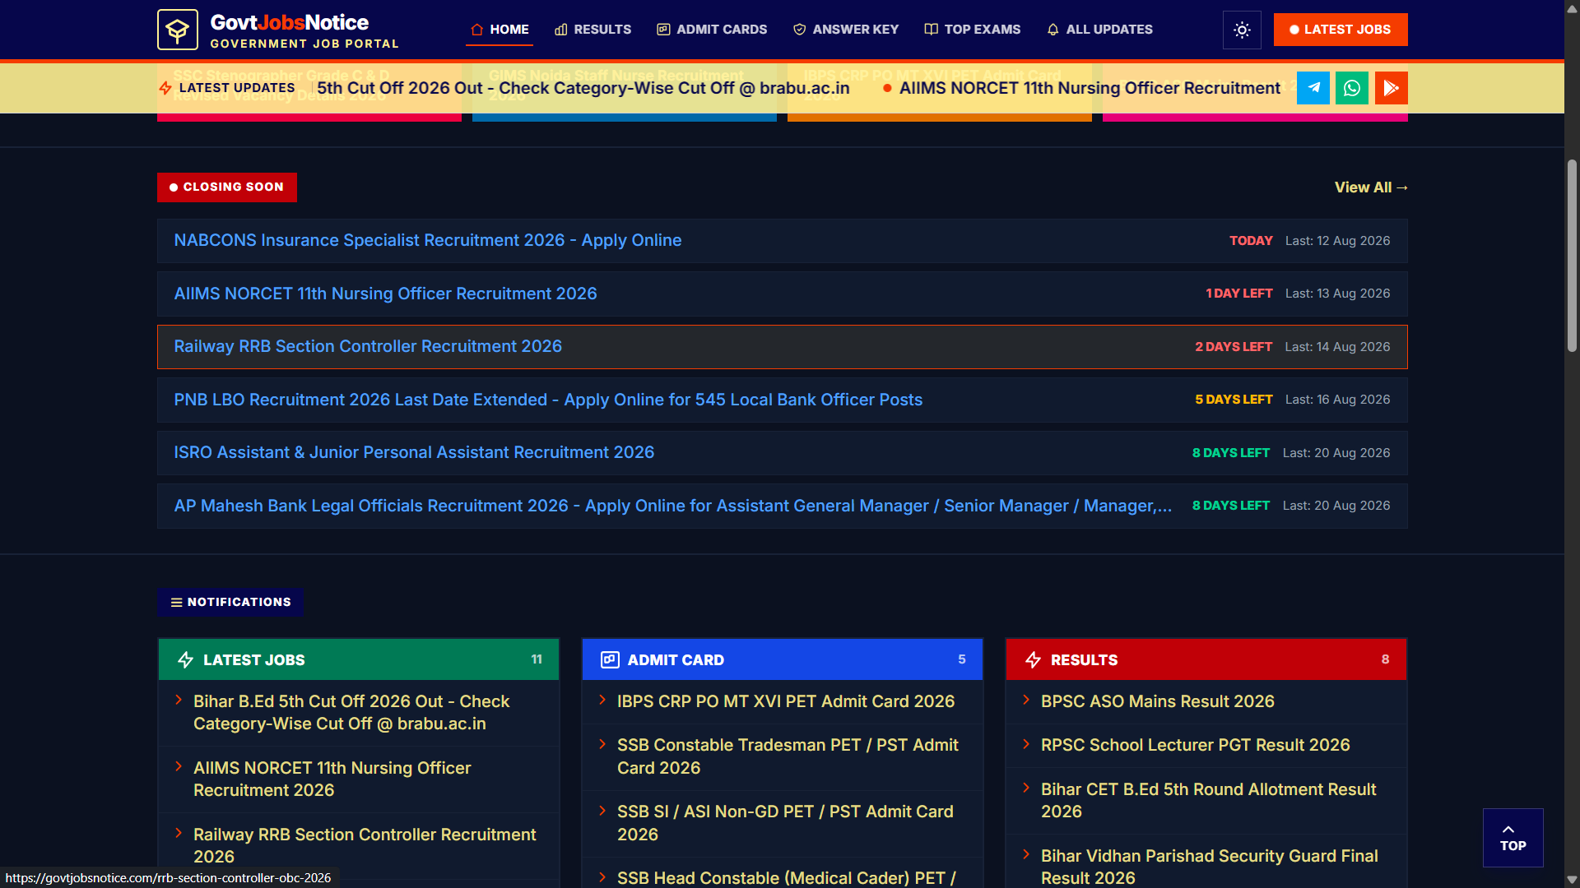Screen dimensions: 1580x888
Task: Click View All in Closing Soon
Action: (x=1371, y=187)
